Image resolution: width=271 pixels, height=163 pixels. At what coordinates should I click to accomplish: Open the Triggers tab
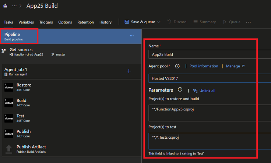46,22
